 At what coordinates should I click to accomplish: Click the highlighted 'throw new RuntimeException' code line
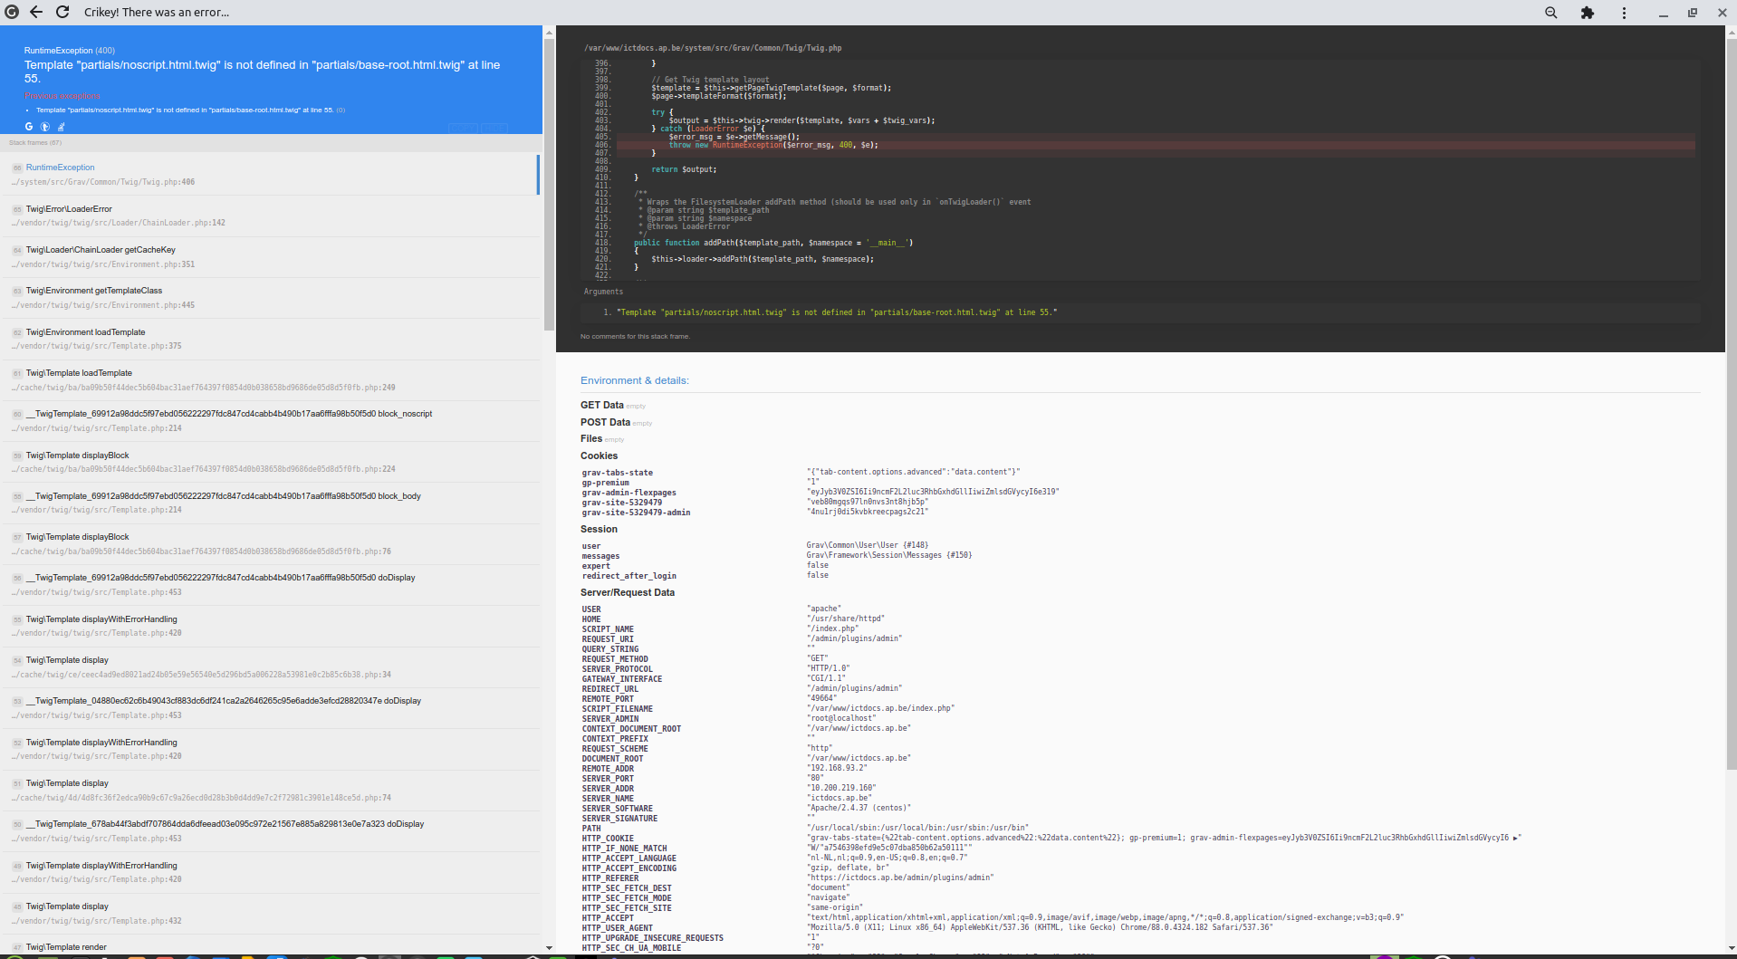[x=1156, y=145]
